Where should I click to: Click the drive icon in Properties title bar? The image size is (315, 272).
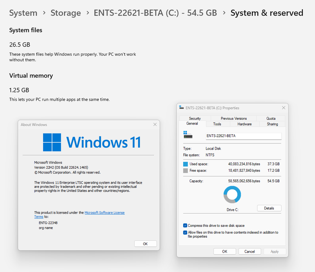[181, 107]
